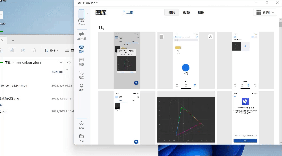The width and height of the screenshot is (282, 156).
Task: Close the current File Explorer tab
Action: tap(2, 40)
